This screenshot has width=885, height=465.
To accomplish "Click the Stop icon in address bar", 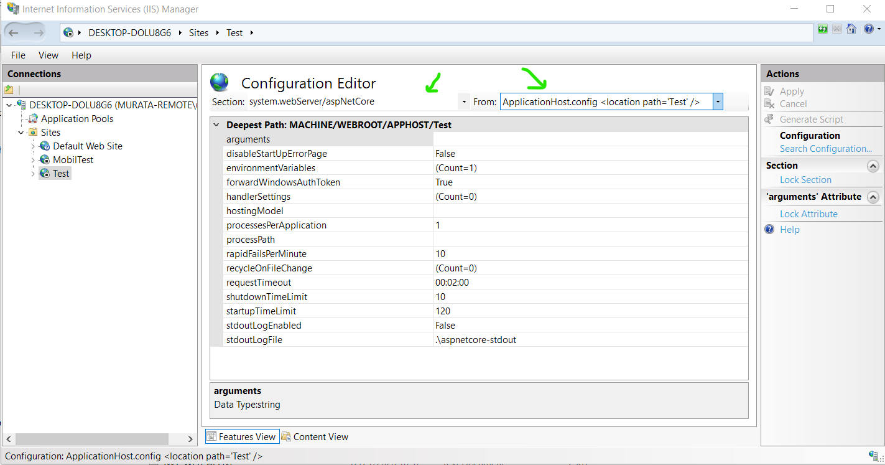I will click(x=837, y=29).
